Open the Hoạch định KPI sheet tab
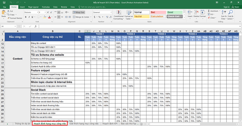 [x=110, y=124]
